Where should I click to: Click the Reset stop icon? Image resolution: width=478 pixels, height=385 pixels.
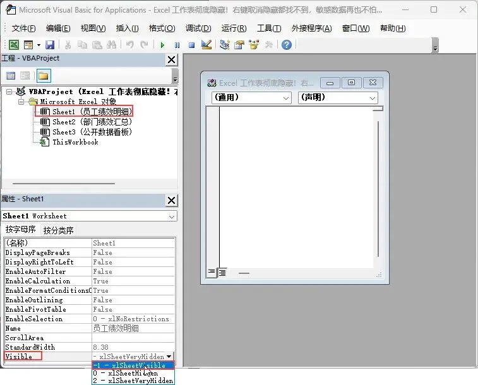point(192,45)
